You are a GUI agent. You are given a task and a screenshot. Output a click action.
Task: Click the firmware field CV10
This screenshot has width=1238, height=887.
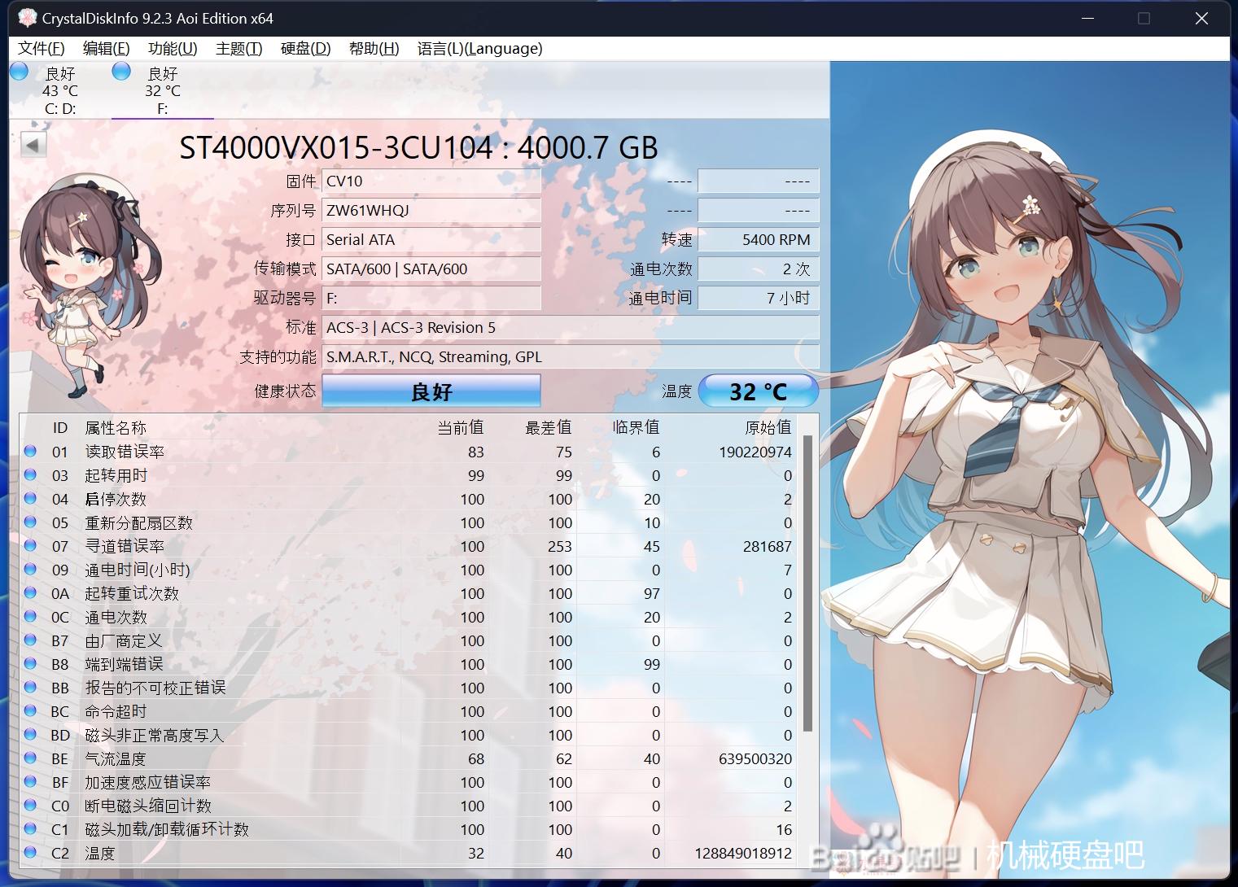pyautogui.click(x=431, y=181)
